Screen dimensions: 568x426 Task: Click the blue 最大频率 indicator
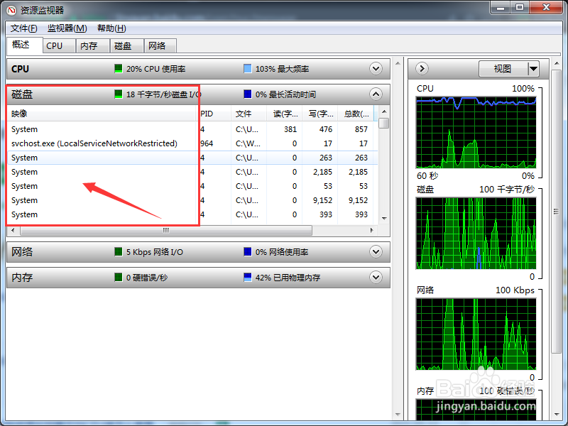(x=247, y=68)
